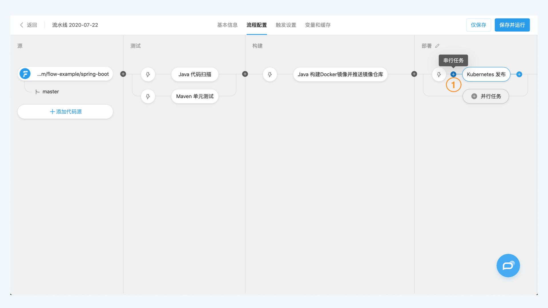
Task: Add stage via plus between 源 and 测试
Action: (123, 74)
